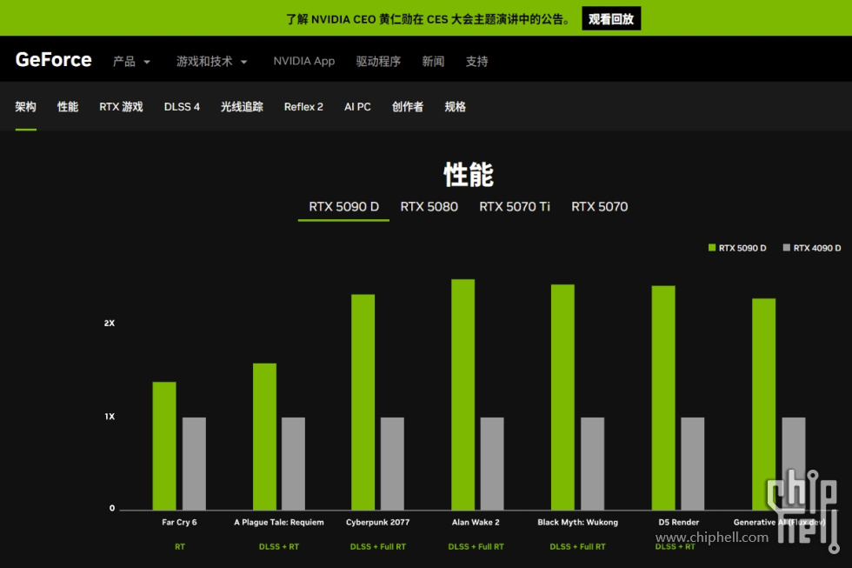
Task: Show the RTX 5070 Ti performance tab
Action: 515,207
